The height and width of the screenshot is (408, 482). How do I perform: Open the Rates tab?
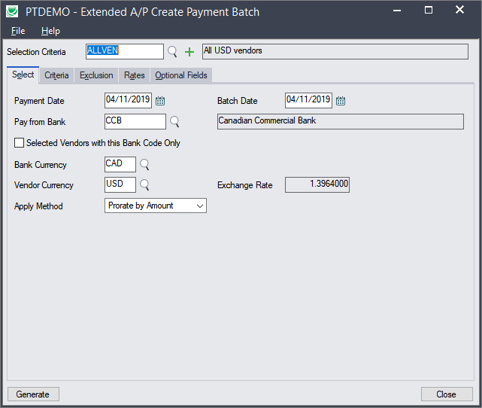(135, 75)
